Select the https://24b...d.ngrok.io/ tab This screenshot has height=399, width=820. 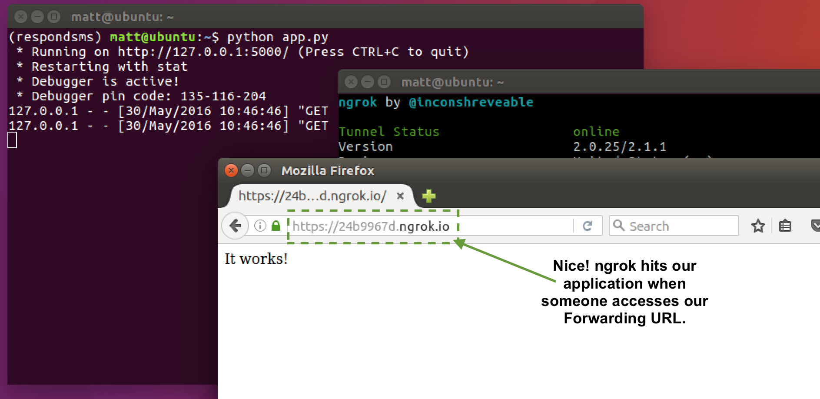pos(322,196)
